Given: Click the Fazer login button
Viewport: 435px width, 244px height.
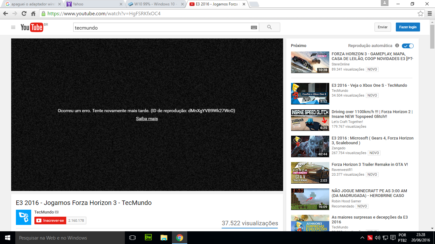Looking at the screenshot, I should click(x=408, y=27).
